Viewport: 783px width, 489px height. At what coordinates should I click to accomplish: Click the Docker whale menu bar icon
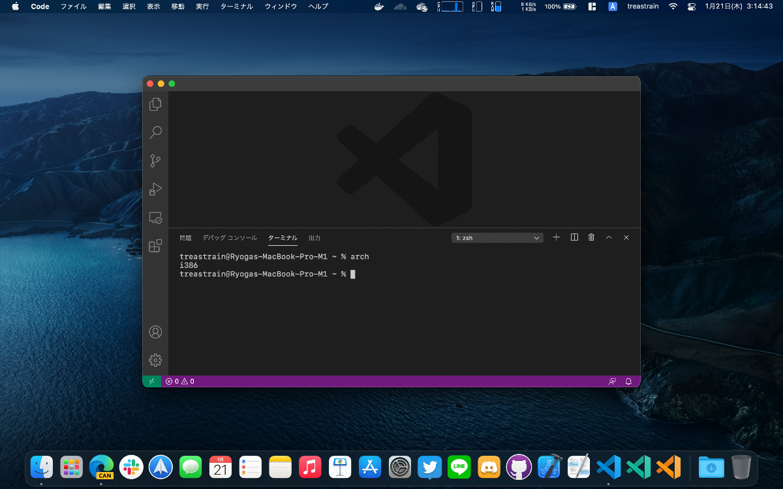[380, 7]
